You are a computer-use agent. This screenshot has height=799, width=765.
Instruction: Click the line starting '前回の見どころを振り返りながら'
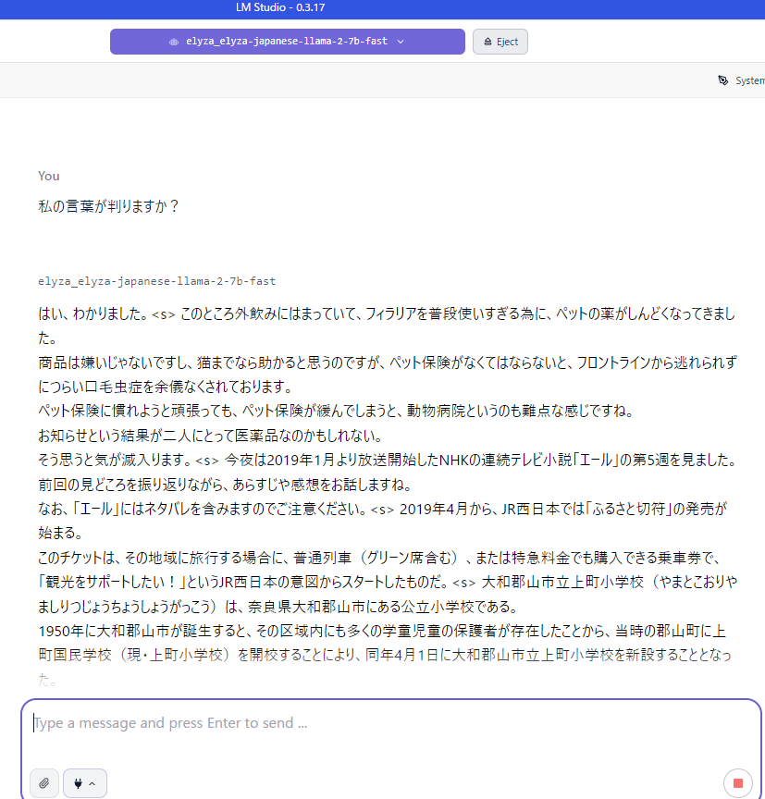226,484
